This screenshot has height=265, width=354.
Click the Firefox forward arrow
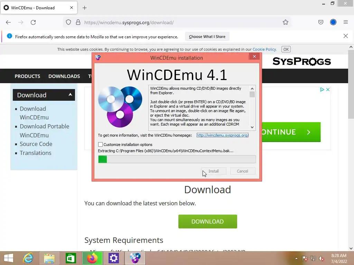[x=21, y=22]
